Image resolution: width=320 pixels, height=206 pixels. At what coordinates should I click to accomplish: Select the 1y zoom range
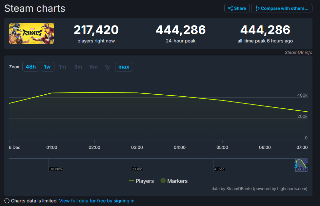[107, 67]
